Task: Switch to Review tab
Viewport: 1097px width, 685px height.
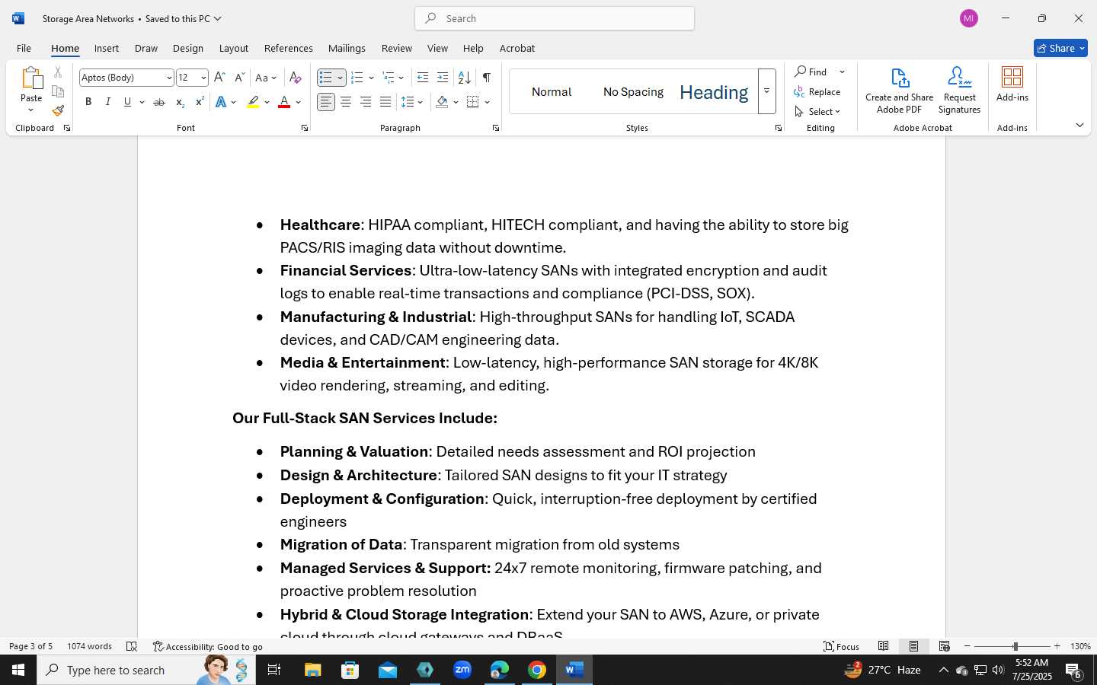Action: click(x=397, y=48)
